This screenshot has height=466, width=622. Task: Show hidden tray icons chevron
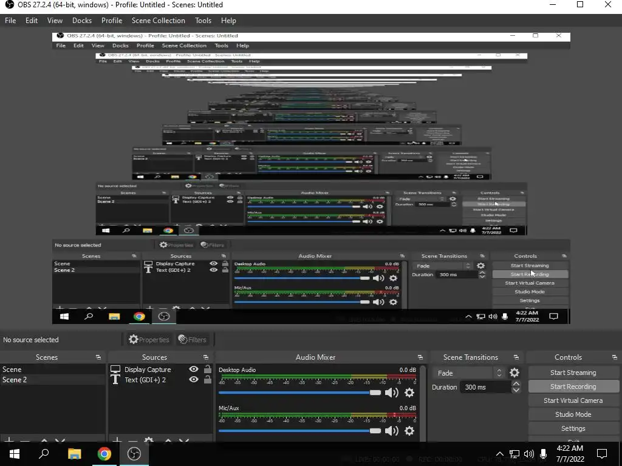coord(500,454)
